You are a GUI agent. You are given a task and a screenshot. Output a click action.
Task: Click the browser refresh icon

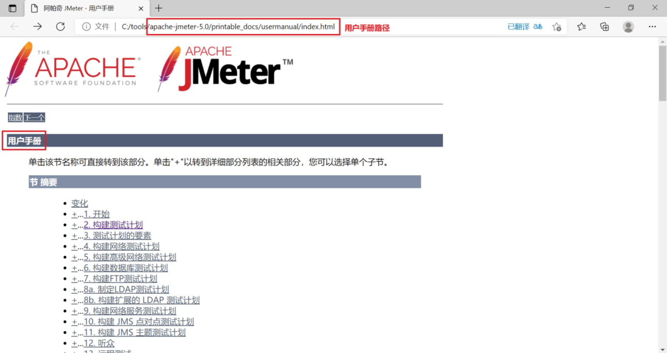(x=60, y=27)
